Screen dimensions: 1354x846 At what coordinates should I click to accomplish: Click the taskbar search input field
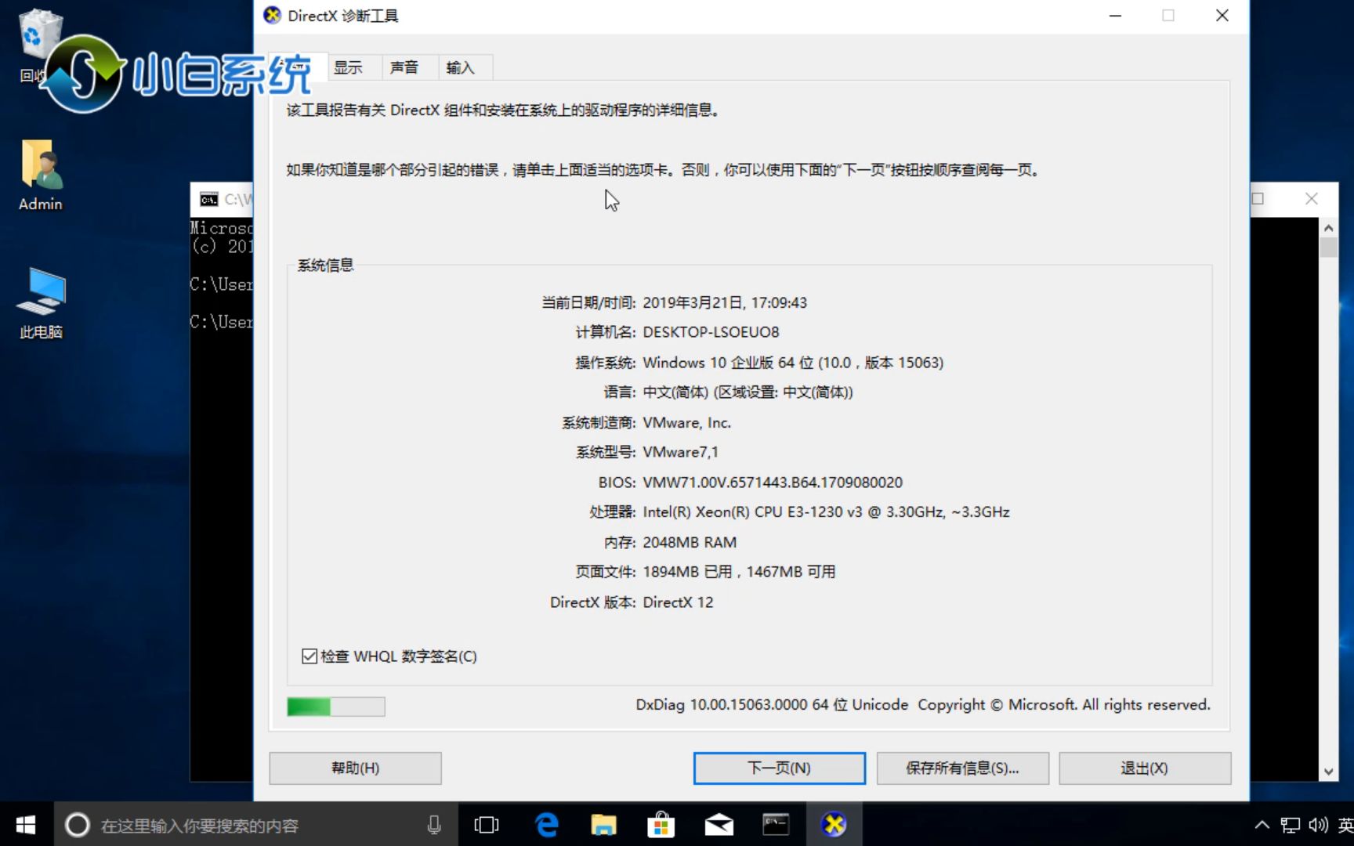[255, 825]
